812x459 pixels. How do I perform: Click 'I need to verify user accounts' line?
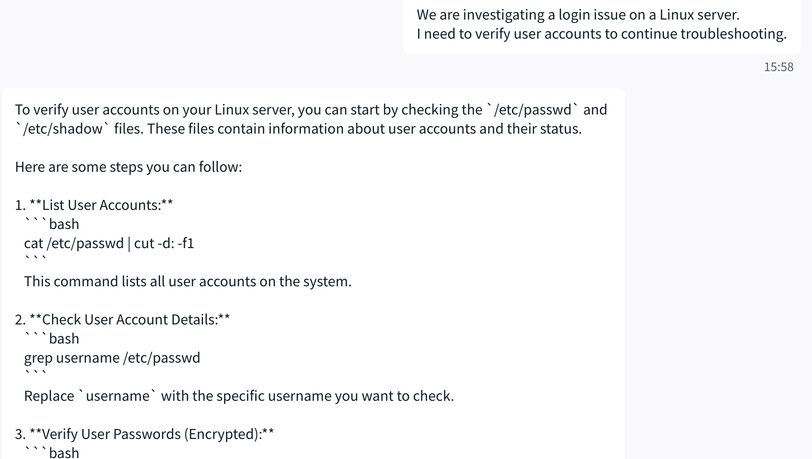601,34
